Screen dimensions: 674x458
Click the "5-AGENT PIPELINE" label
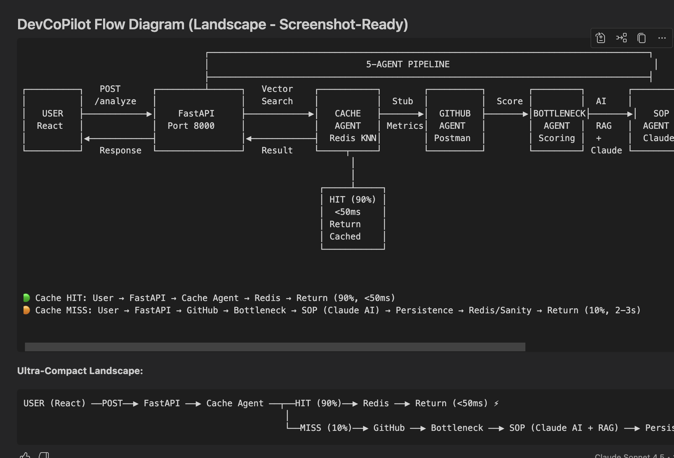click(408, 64)
